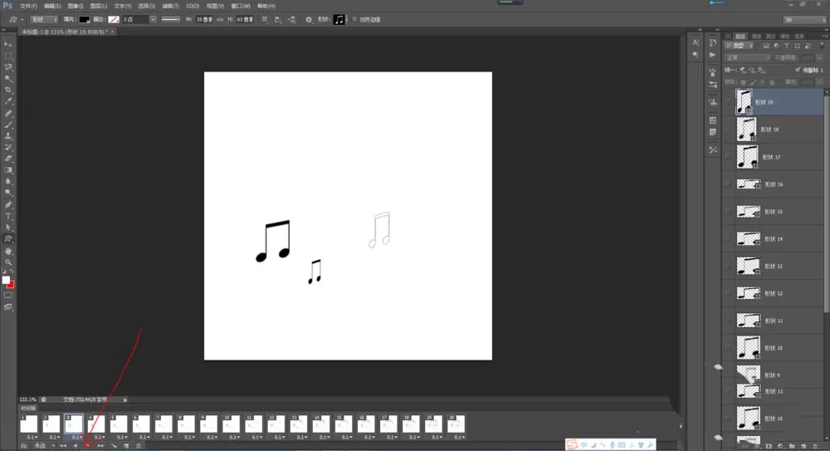Screen dimensions: 830x451
Task: Open the stroke line type dropdown
Action: [170, 20]
